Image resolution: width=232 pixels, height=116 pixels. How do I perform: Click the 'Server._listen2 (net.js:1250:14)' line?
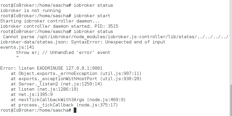tap(57, 84)
